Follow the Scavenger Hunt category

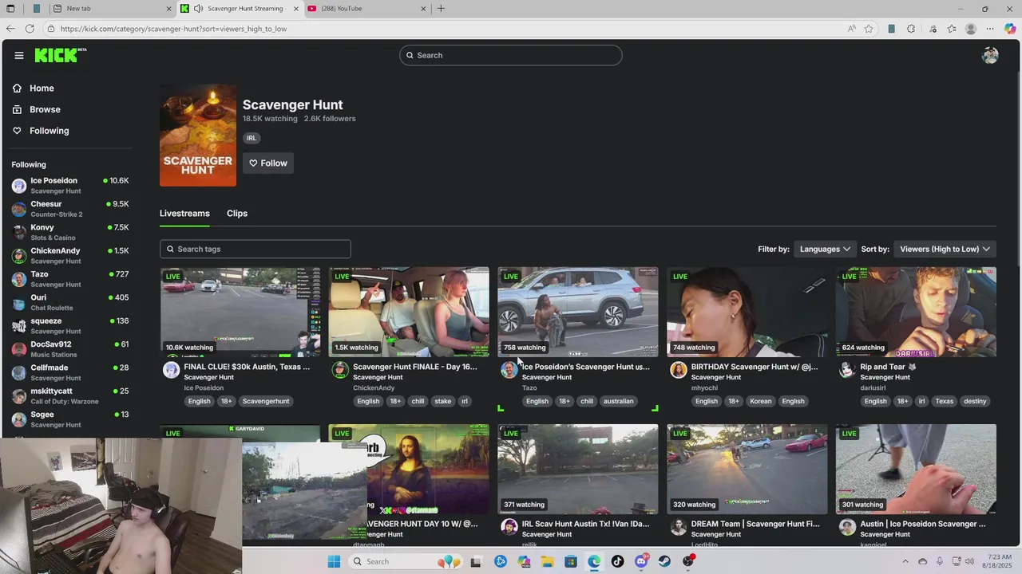[x=268, y=163]
